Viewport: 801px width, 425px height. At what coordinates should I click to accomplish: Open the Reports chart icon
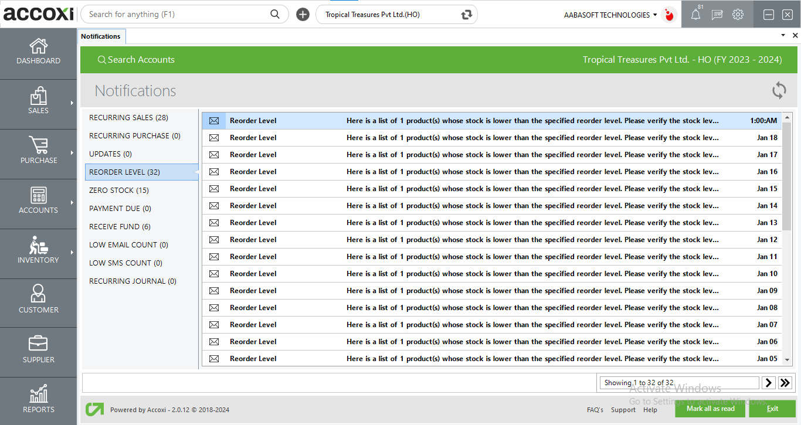click(38, 394)
